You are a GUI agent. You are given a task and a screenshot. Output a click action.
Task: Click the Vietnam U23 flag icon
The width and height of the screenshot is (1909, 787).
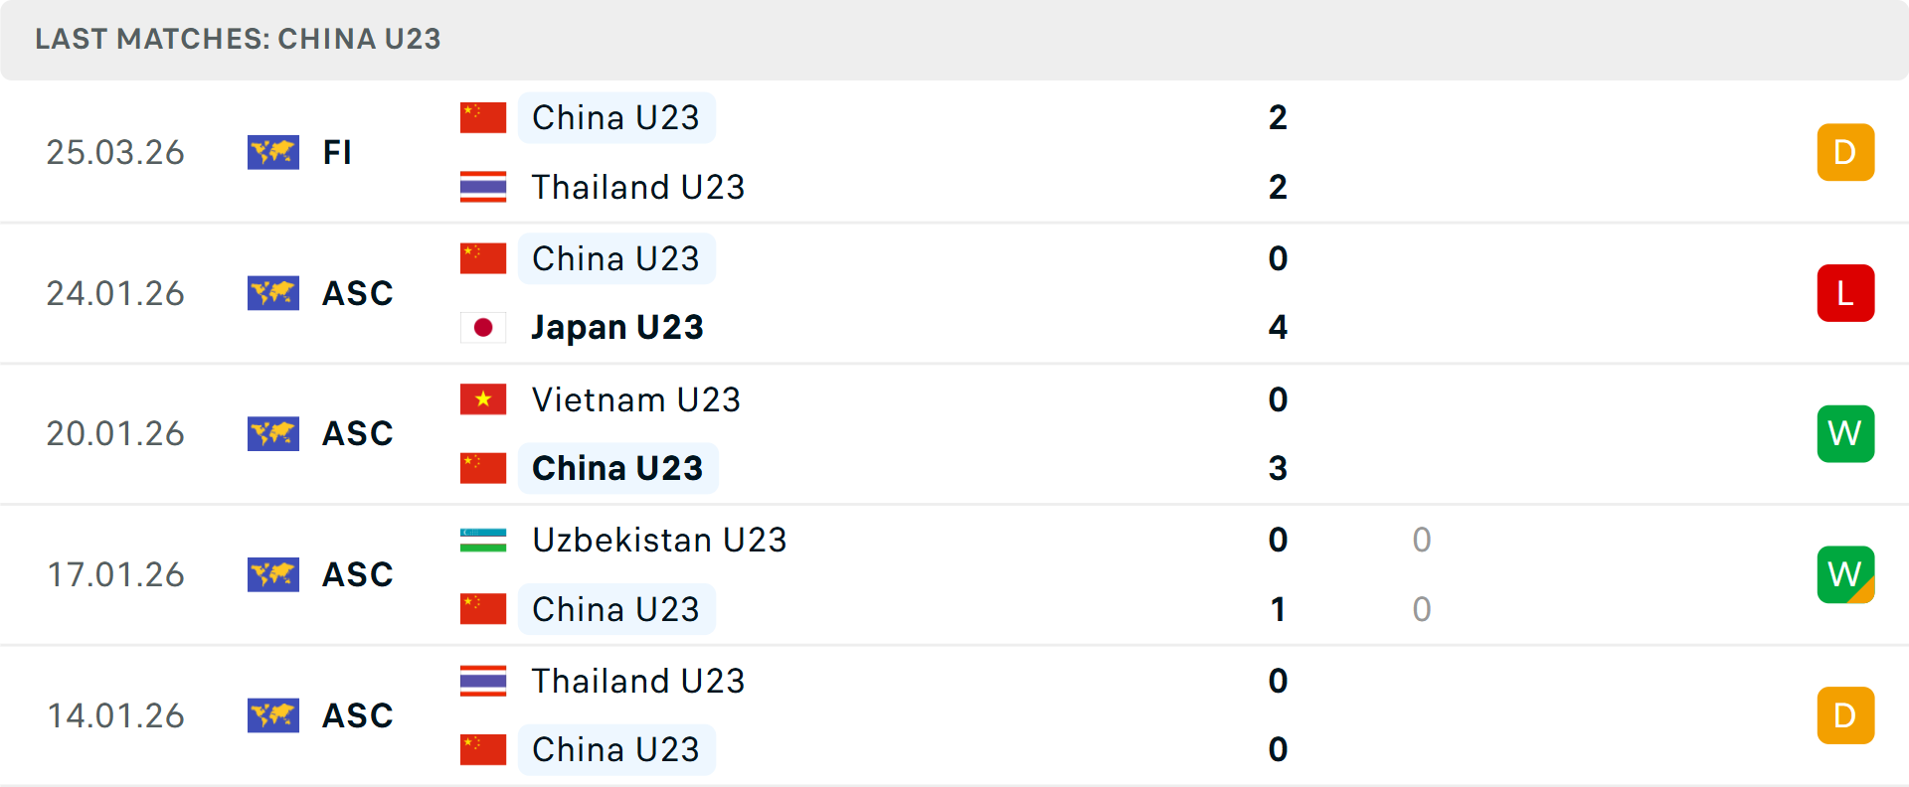[x=483, y=399]
